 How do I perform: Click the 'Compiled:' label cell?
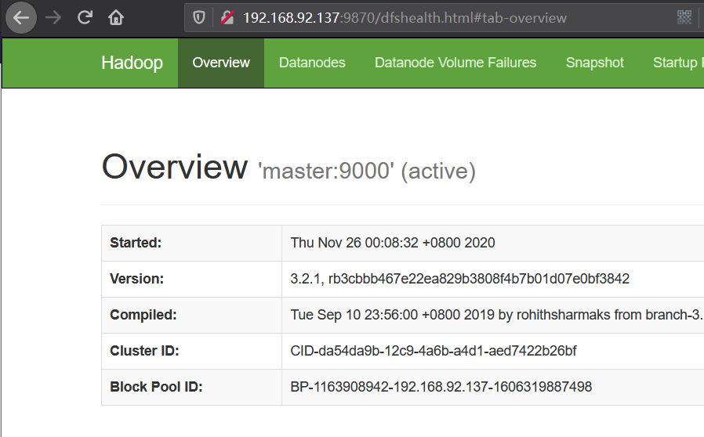[192, 315]
